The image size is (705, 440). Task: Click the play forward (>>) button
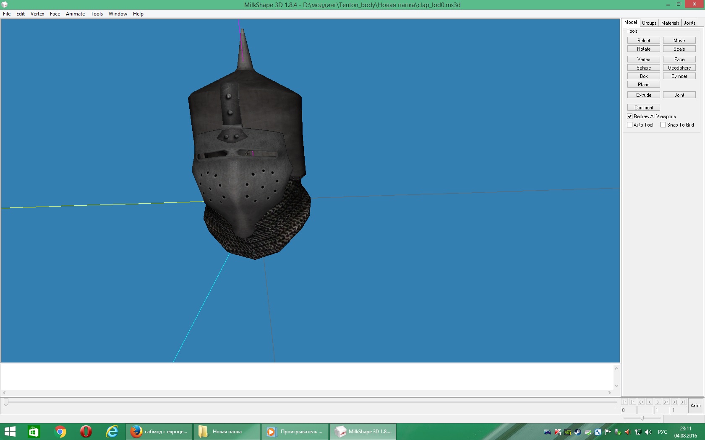coord(666,402)
